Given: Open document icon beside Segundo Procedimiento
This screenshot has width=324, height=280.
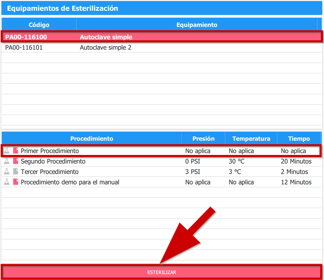Looking at the screenshot, I should click(x=16, y=161).
